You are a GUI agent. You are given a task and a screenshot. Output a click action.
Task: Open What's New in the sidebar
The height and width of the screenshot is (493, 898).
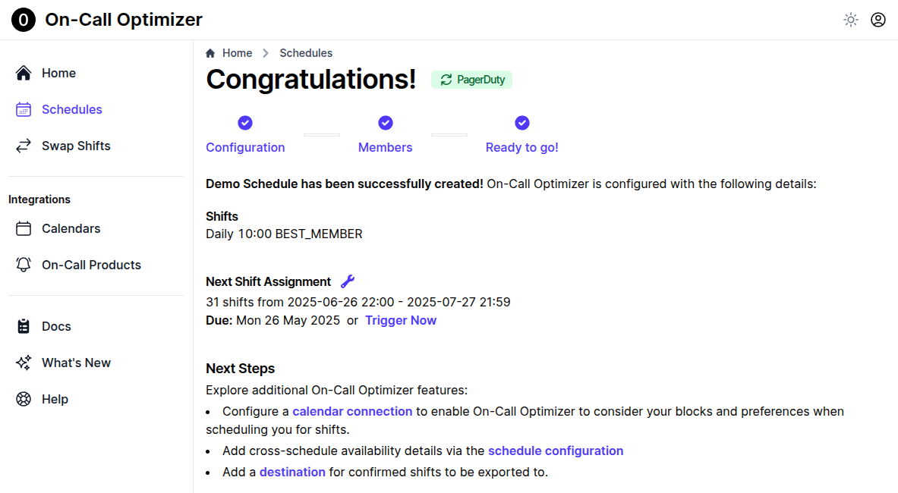tap(76, 363)
